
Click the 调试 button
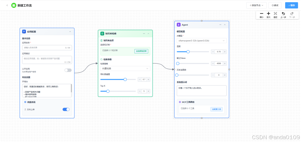coord(275,5)
